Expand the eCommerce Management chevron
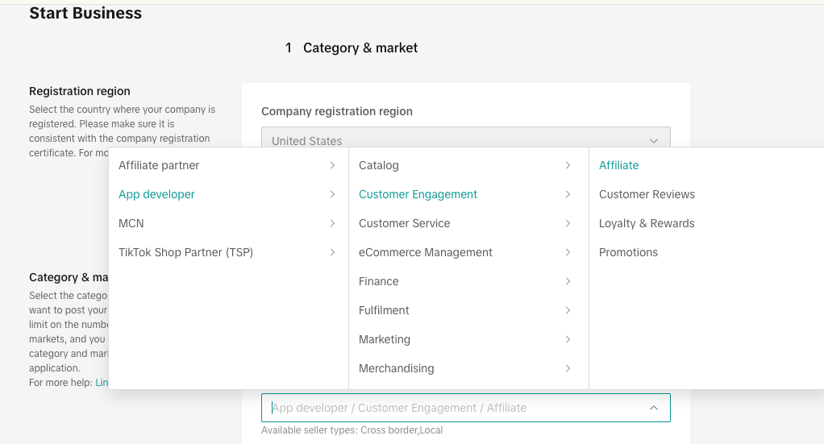The width and height of the screenshot is (824, 444). click(x=568, y=252)
